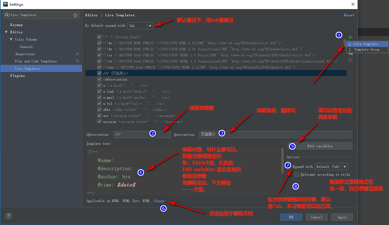Choose Template Group... from the add popup
Viewport: 389px width, 225px height.
point(367,50)
